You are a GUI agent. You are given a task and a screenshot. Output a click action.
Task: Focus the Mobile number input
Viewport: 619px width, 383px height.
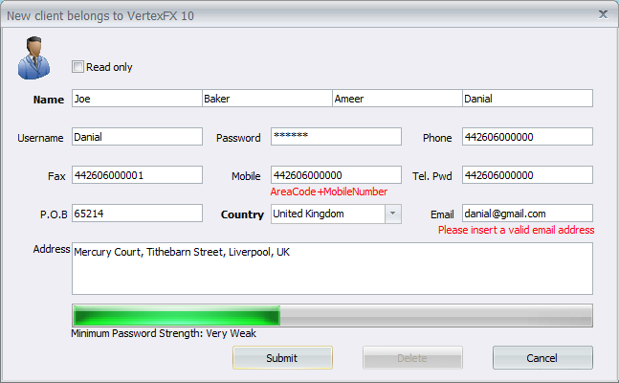(336, 175)
